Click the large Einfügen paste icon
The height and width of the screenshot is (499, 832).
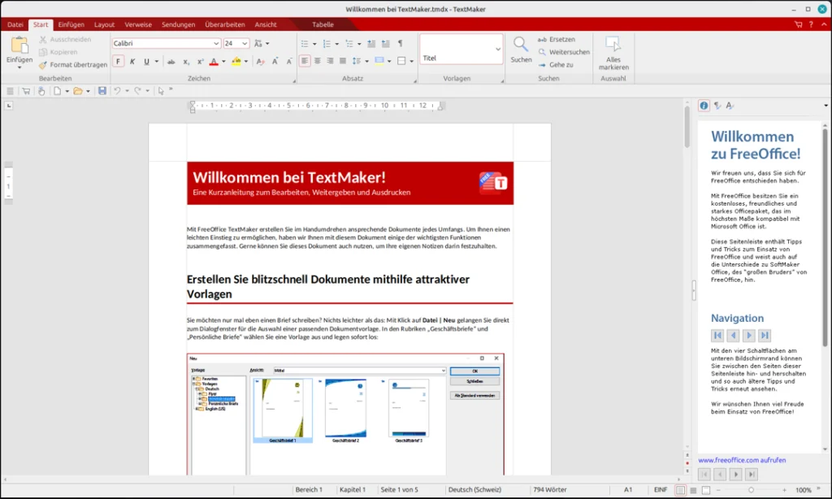click(19, 46)
